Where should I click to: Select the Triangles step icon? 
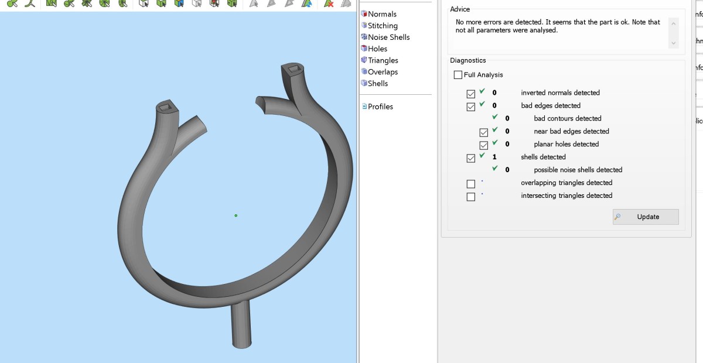click(x=364, y=60)
